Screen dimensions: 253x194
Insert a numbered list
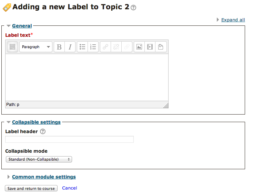(93, 47)
